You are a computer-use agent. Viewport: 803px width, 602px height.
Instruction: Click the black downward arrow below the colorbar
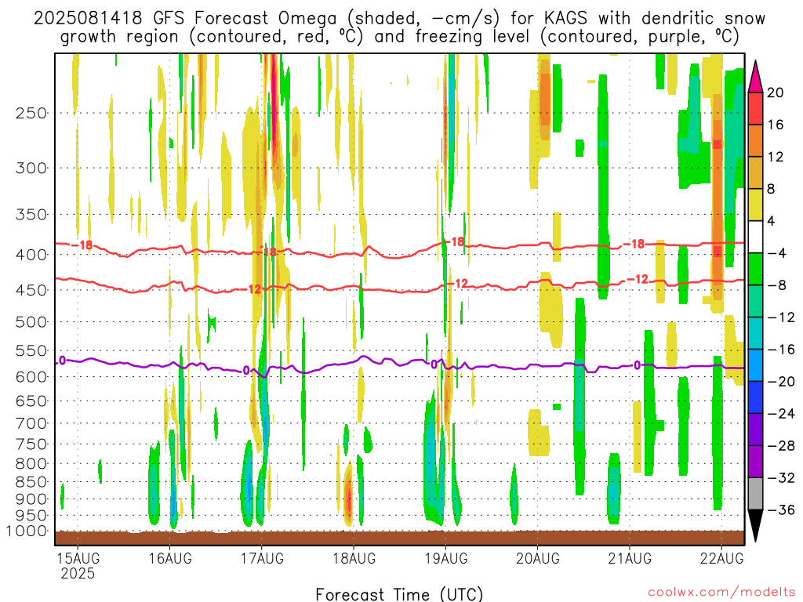pos(755,526)
